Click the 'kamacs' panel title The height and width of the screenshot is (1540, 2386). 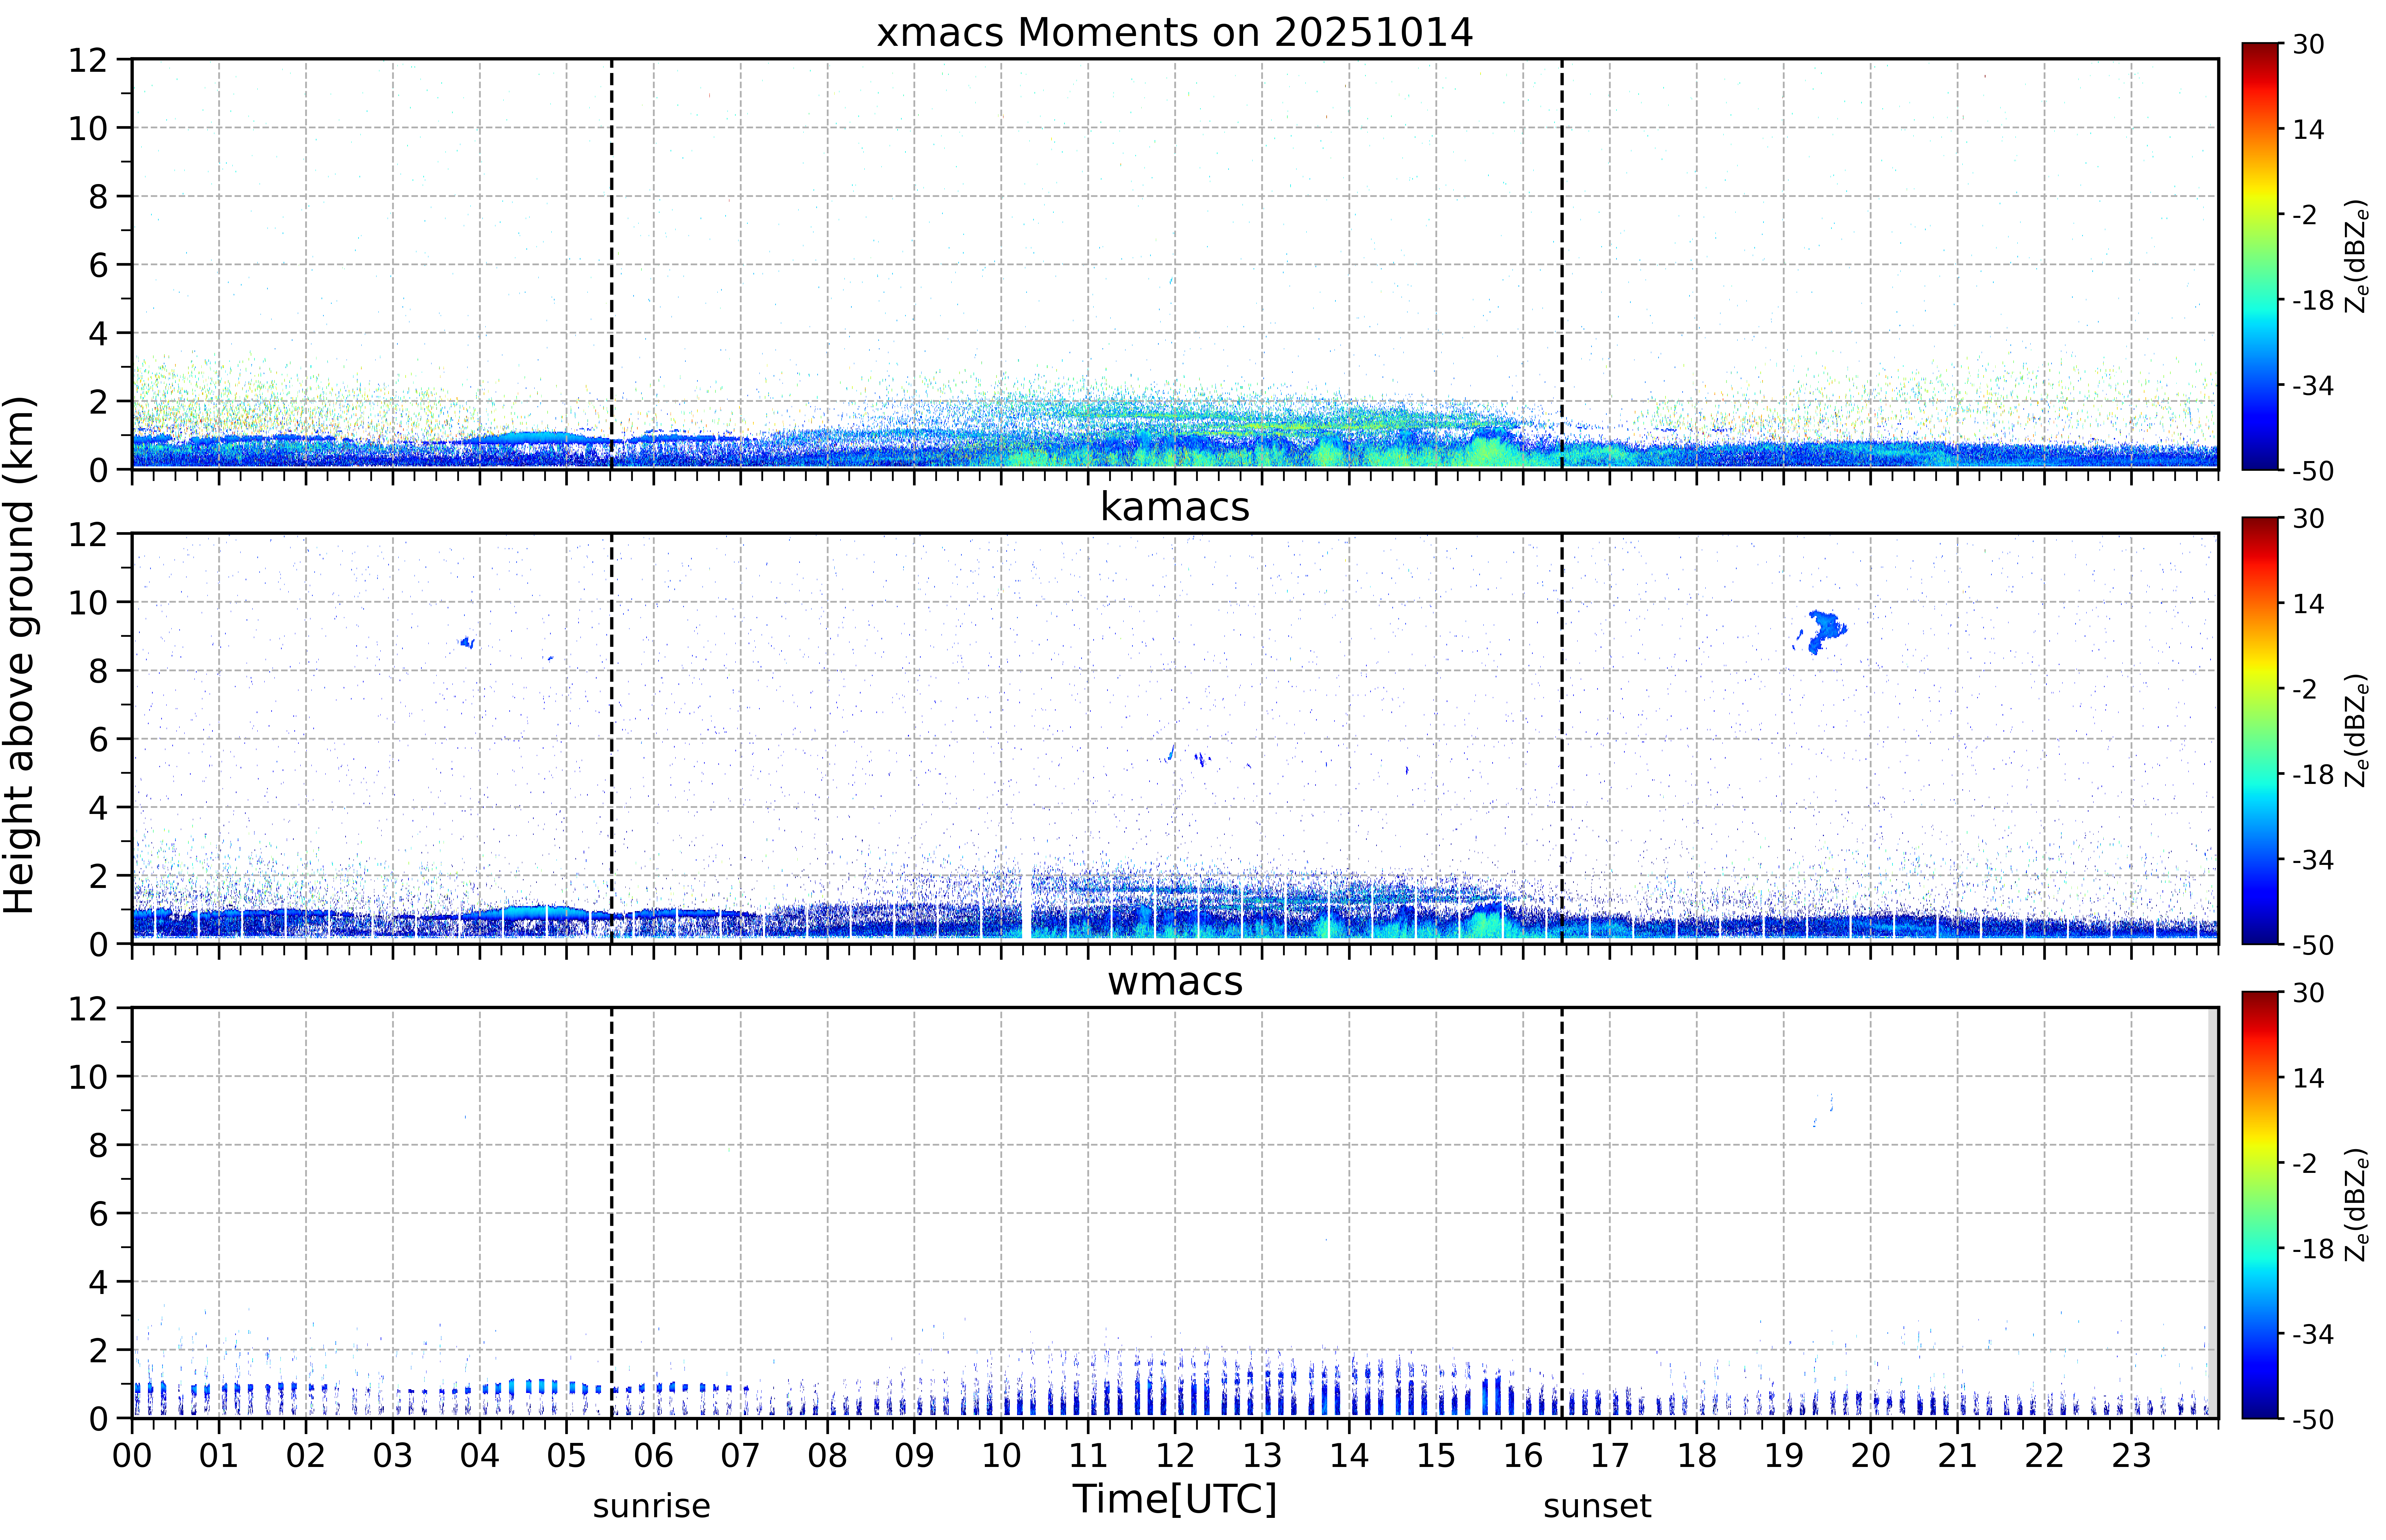pos(1175,507)
